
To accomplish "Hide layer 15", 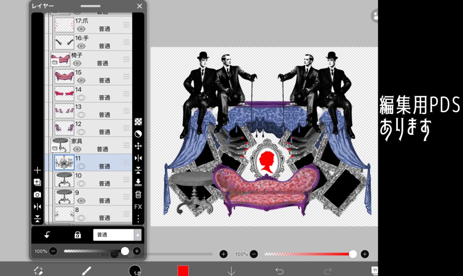I will pos(81,80).
